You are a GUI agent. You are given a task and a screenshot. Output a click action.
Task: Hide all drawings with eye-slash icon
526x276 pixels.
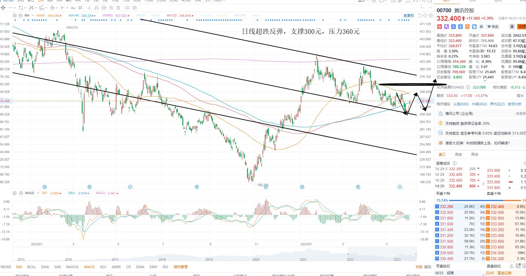pos(111,8)
